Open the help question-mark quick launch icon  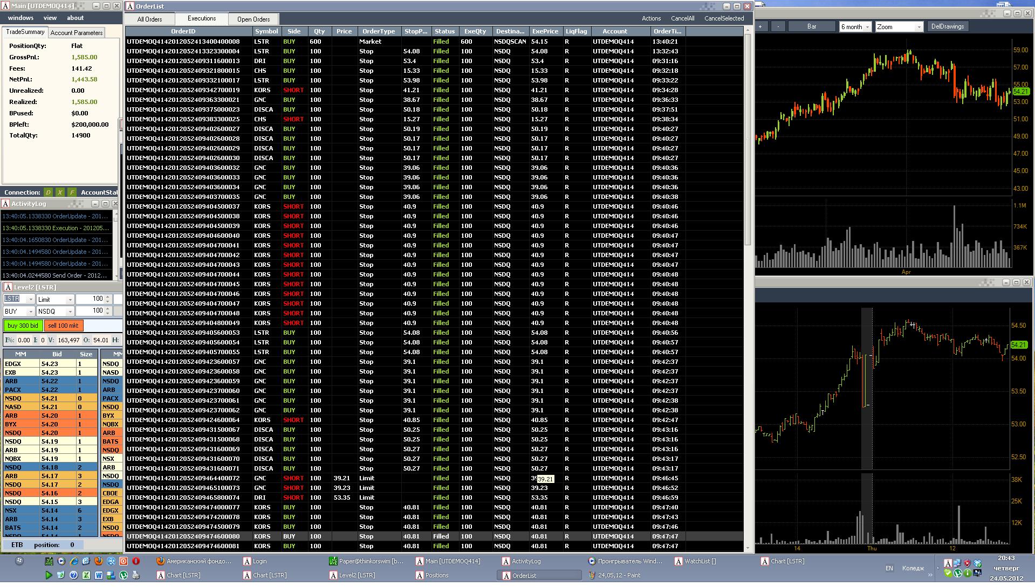pyautogui.click(x=73, y=575)
